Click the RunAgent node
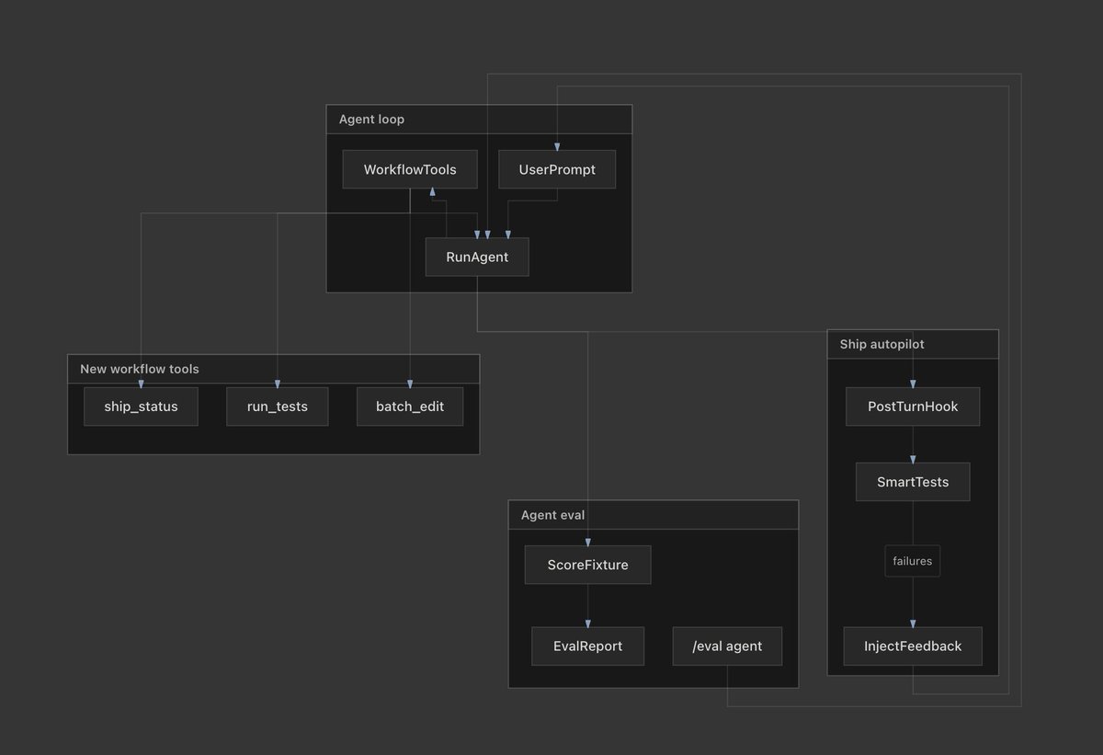1103x755 pixels. pos(477,257)
